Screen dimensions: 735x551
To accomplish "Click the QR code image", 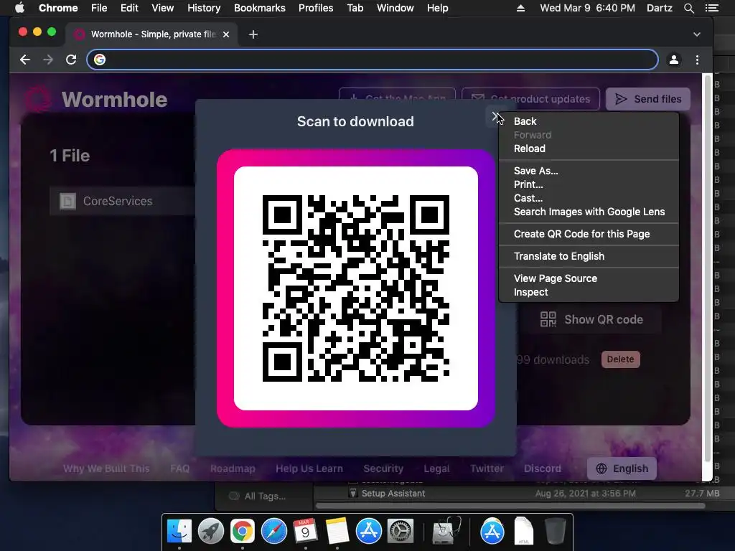I will coord(356,288).
